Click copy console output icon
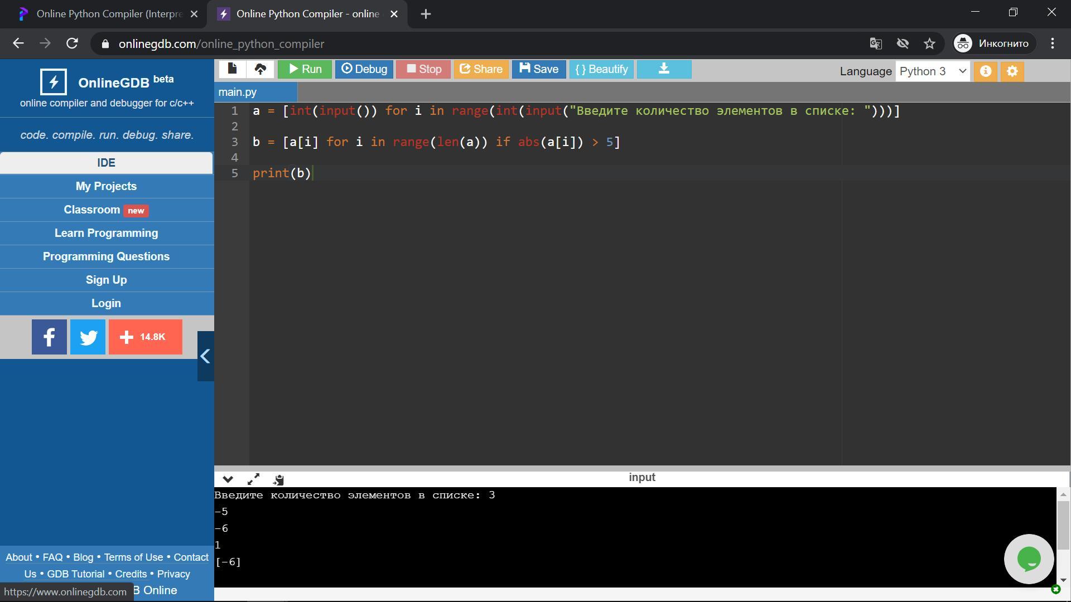 tap(279, 479)
